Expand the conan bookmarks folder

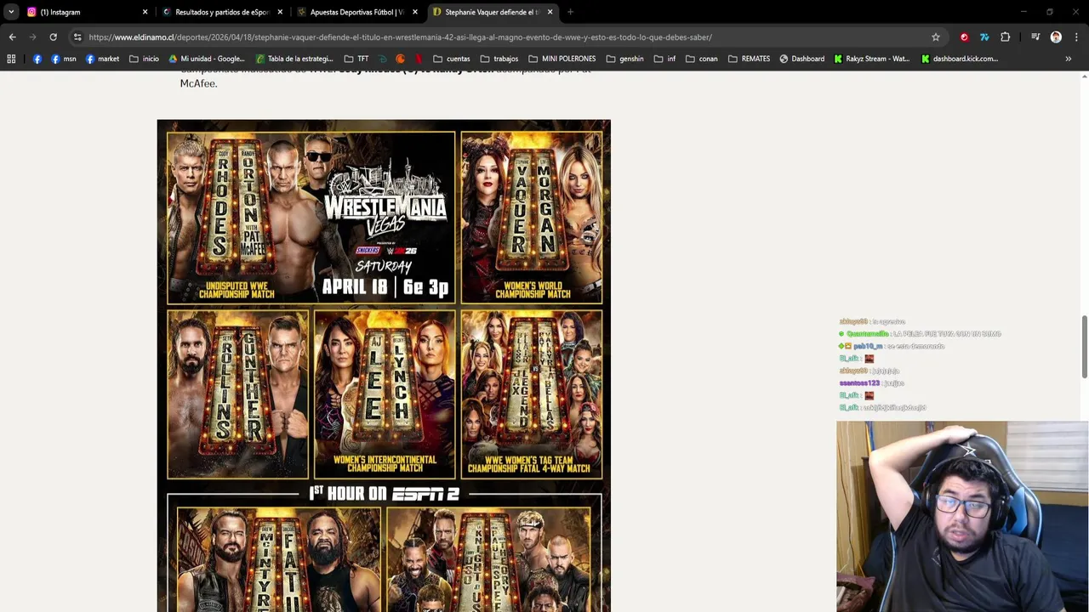coord(702,59)
